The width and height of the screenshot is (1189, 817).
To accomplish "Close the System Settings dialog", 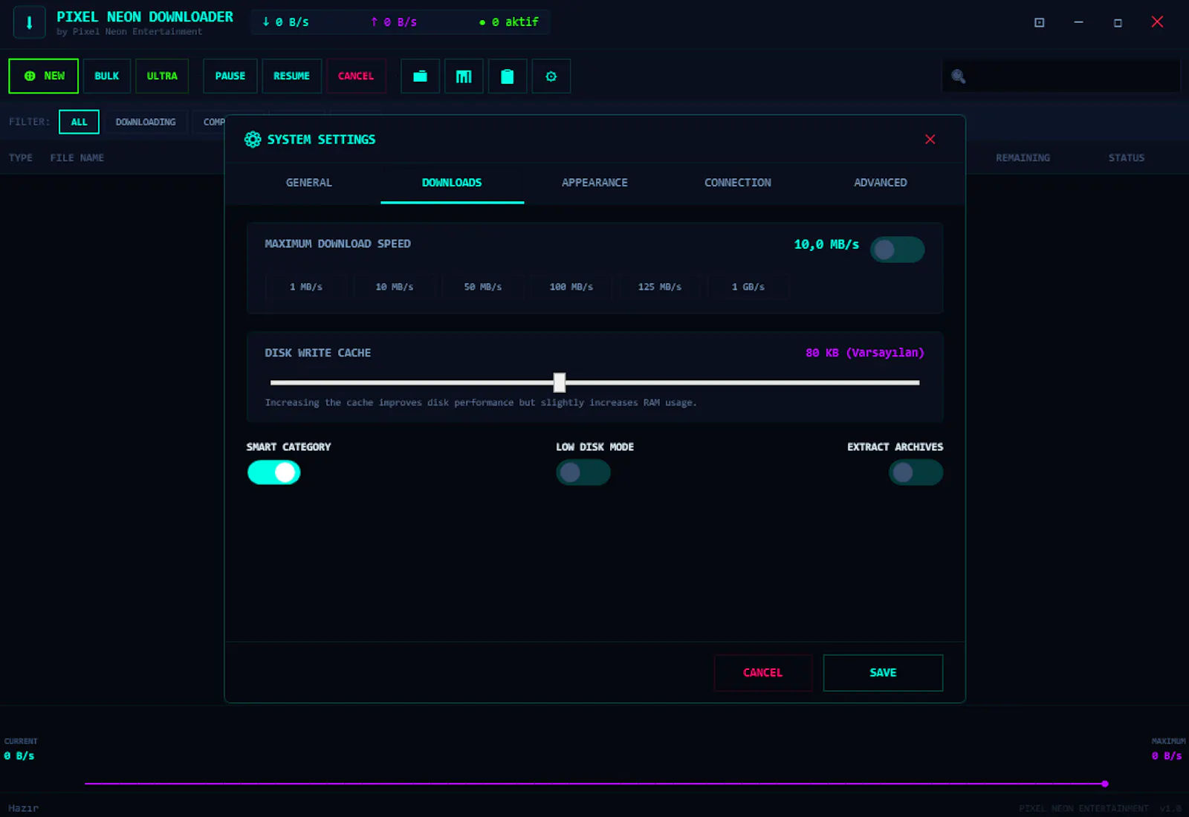I will click(930, 140).
